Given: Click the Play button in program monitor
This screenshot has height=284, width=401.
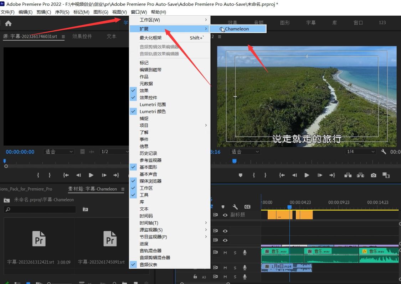Looking at the screenshot, I should [x=307, y=175].
